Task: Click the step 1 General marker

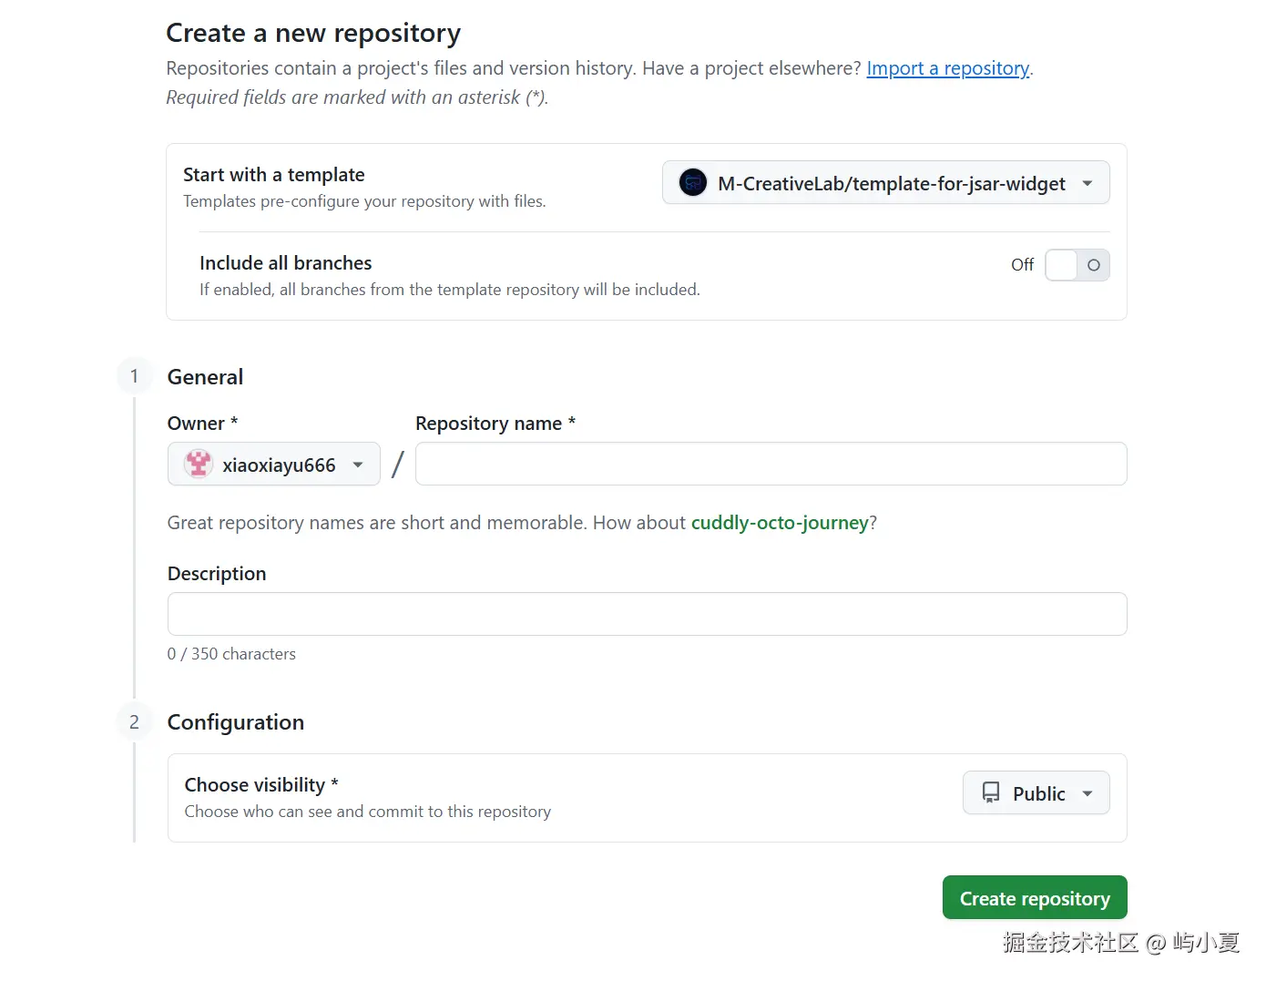Action: pyautogui.click(x=135, y=376)
